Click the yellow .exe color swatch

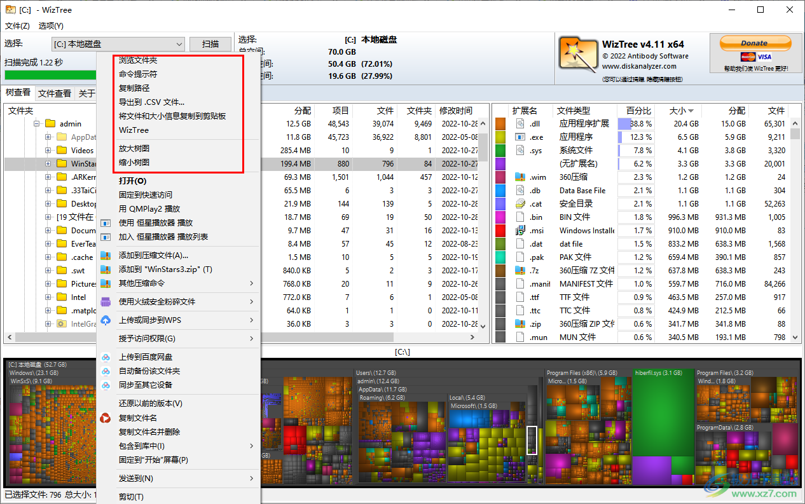(500, 137)
